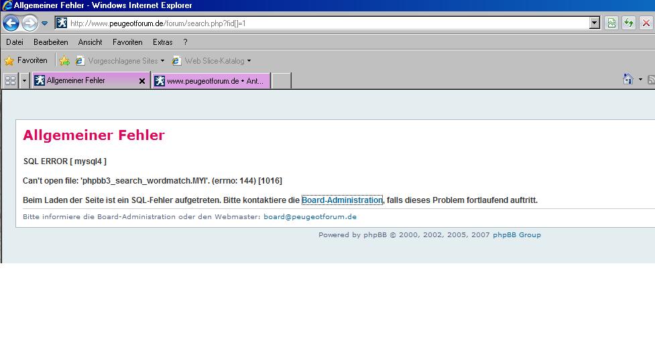Image resolution: width=655 pixels, height=343 pixels.
Task: Click the browser Forward arrow button
Action: click(x=29, y=23)
